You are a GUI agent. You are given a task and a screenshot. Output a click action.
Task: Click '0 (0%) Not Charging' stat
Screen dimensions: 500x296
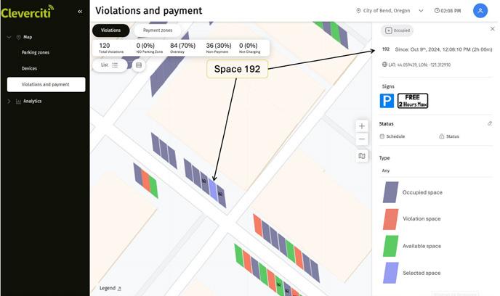[250, 48]
